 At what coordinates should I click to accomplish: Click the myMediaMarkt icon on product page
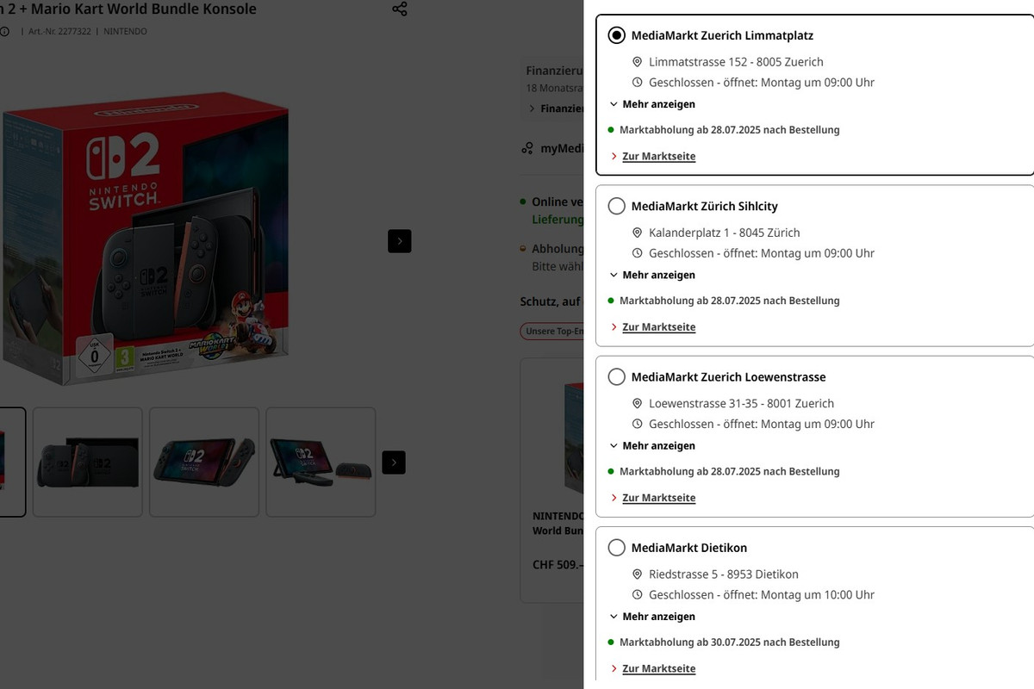527,148
